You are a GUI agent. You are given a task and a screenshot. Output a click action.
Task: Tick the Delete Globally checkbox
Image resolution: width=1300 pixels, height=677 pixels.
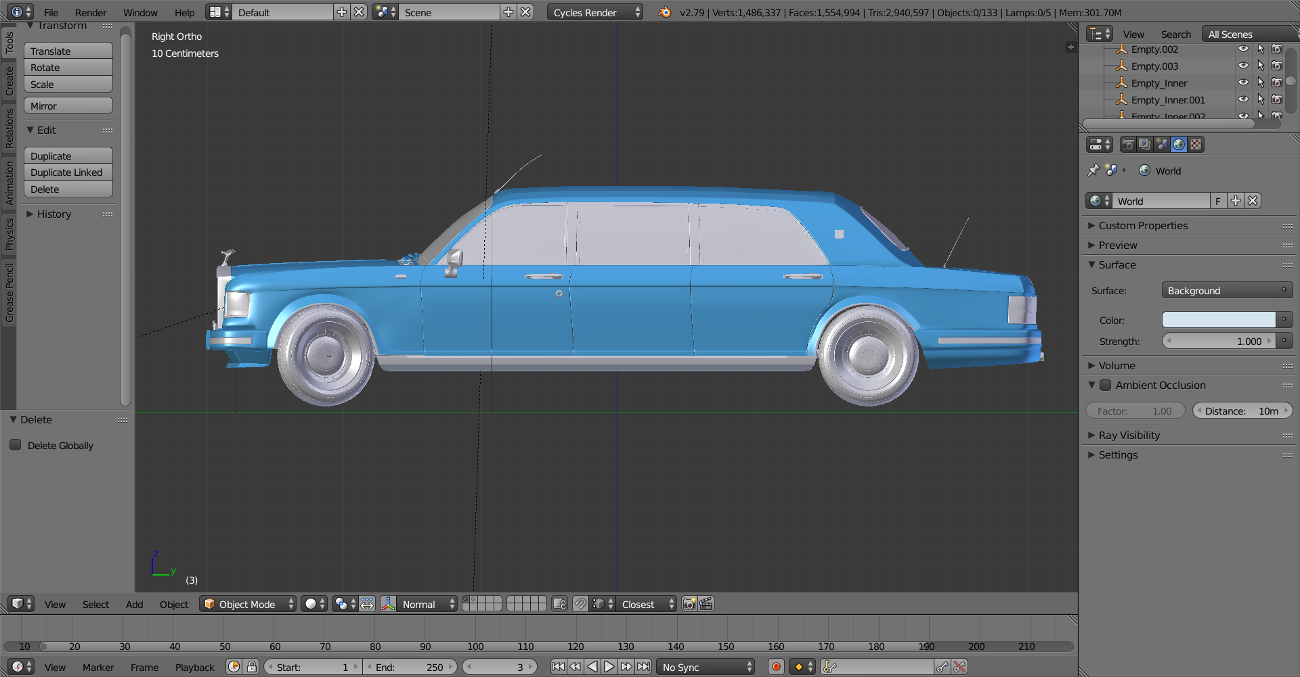coord(16,445)
